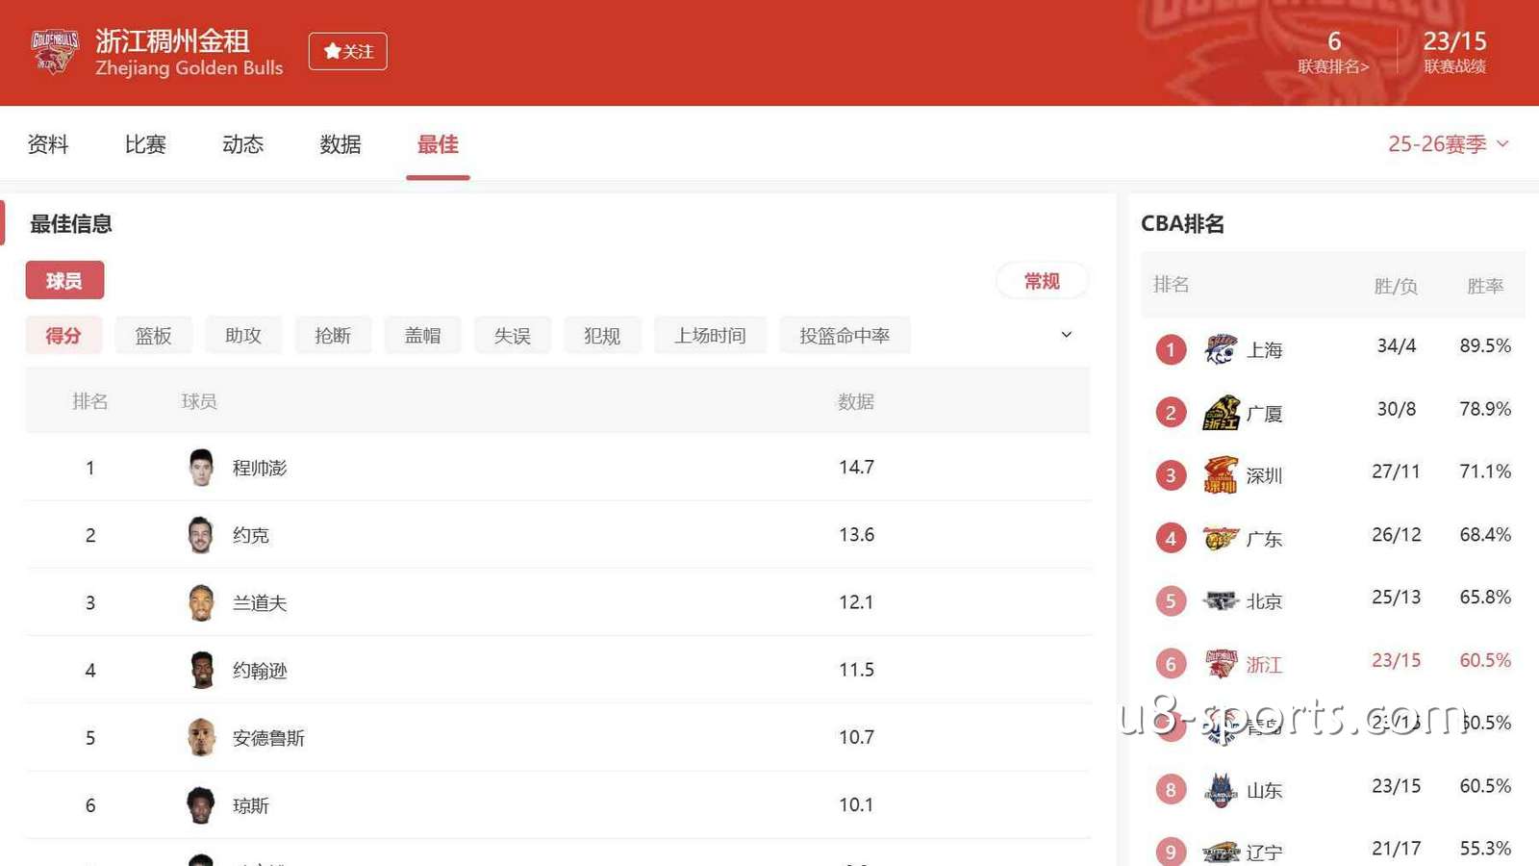Choose the 失误 stat filter
This screenshot has width=1539, height=866.
coord(513,336)
